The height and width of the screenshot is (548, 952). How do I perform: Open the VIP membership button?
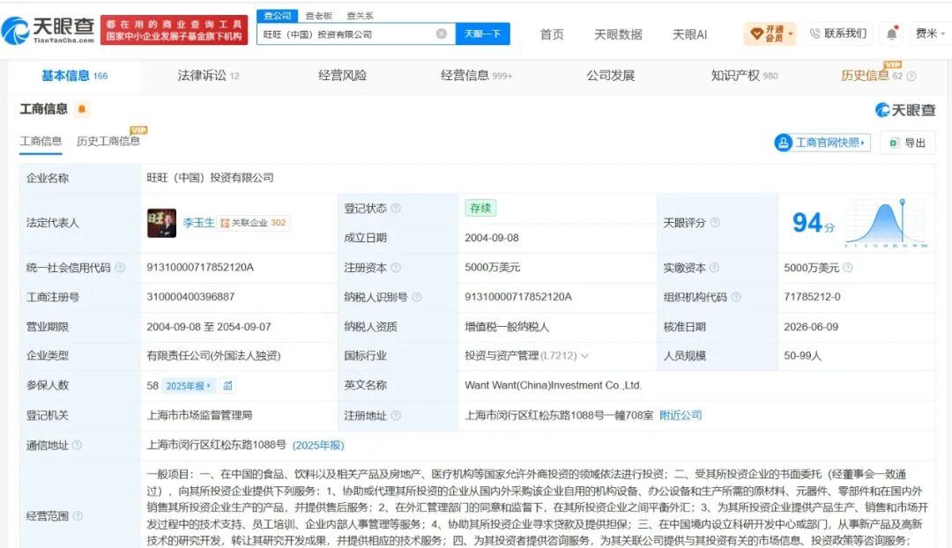(x=770, y=33)
